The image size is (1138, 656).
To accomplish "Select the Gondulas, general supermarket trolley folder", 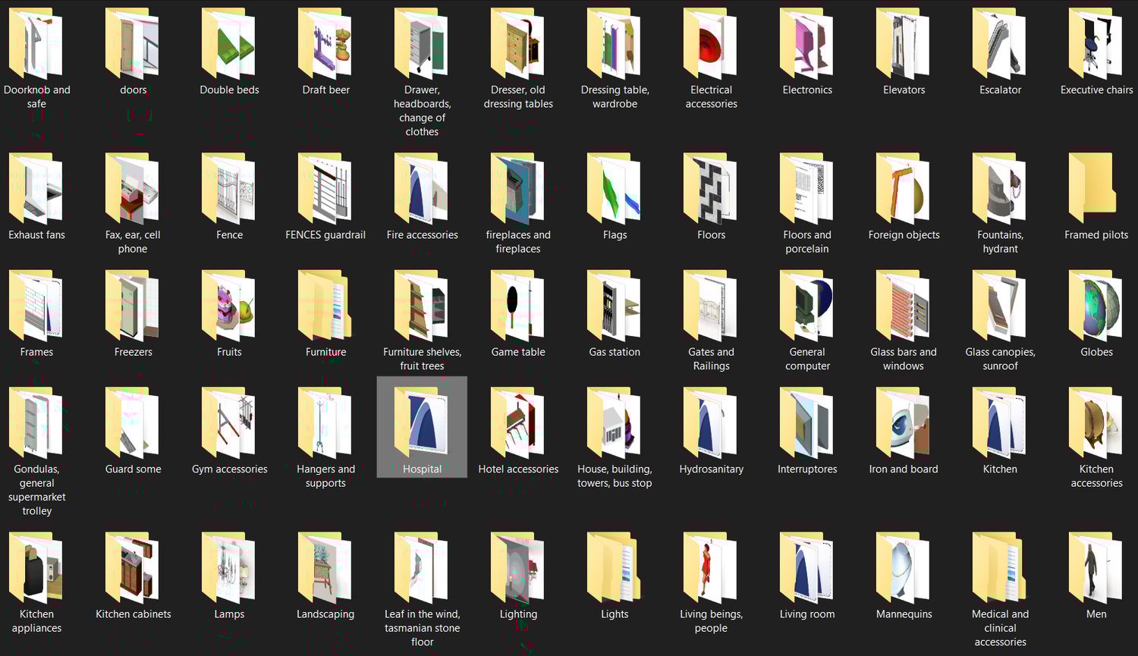I will tap(36, 422).
